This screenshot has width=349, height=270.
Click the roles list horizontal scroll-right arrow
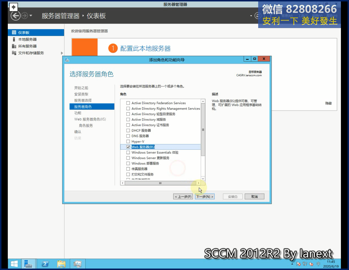(198, 183)
